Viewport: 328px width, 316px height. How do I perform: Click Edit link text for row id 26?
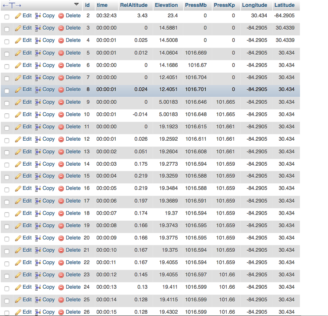point(27,312)
